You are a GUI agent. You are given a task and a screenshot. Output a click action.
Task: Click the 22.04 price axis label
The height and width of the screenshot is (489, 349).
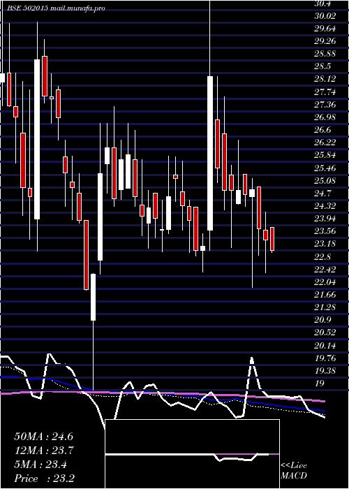(x=325, y=282)
